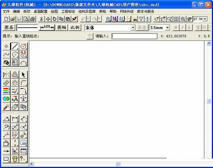Open the zoom percentage dropdown
Image resolution: width=213 pixels, height=168 pixels.
[205, 19]
